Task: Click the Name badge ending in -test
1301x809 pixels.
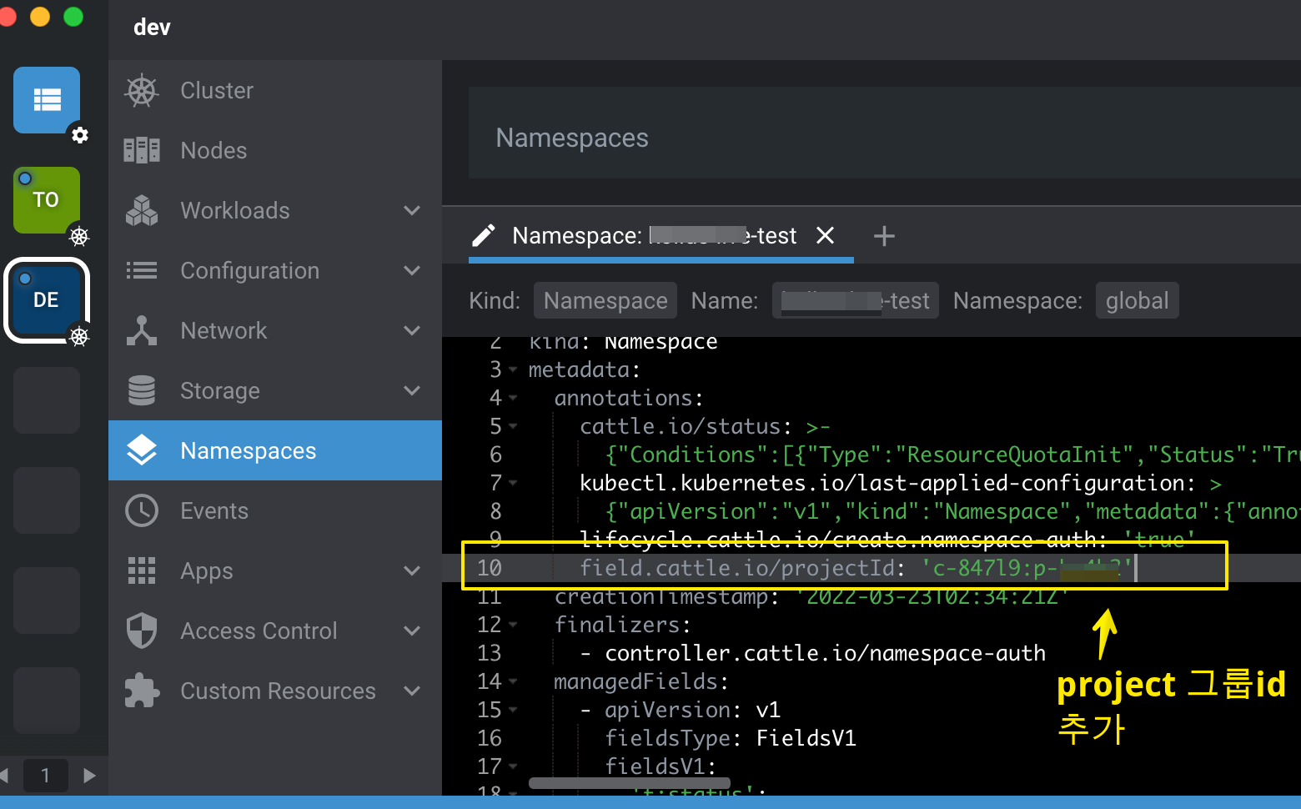Action: point(856,300)
